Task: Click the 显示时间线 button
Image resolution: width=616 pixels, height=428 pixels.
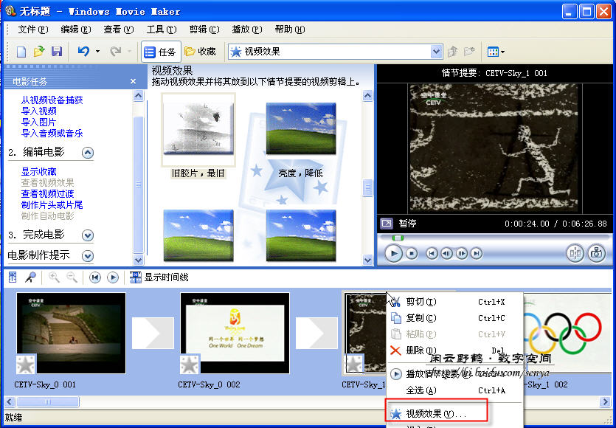Action: [159, 277]
